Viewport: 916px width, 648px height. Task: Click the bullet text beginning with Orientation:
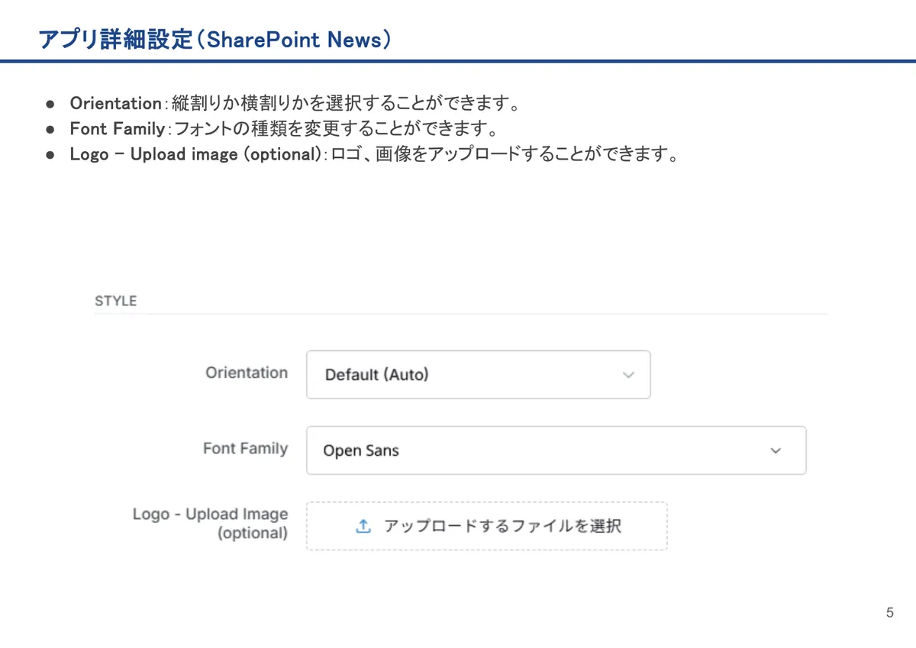[x=297, y=103]
